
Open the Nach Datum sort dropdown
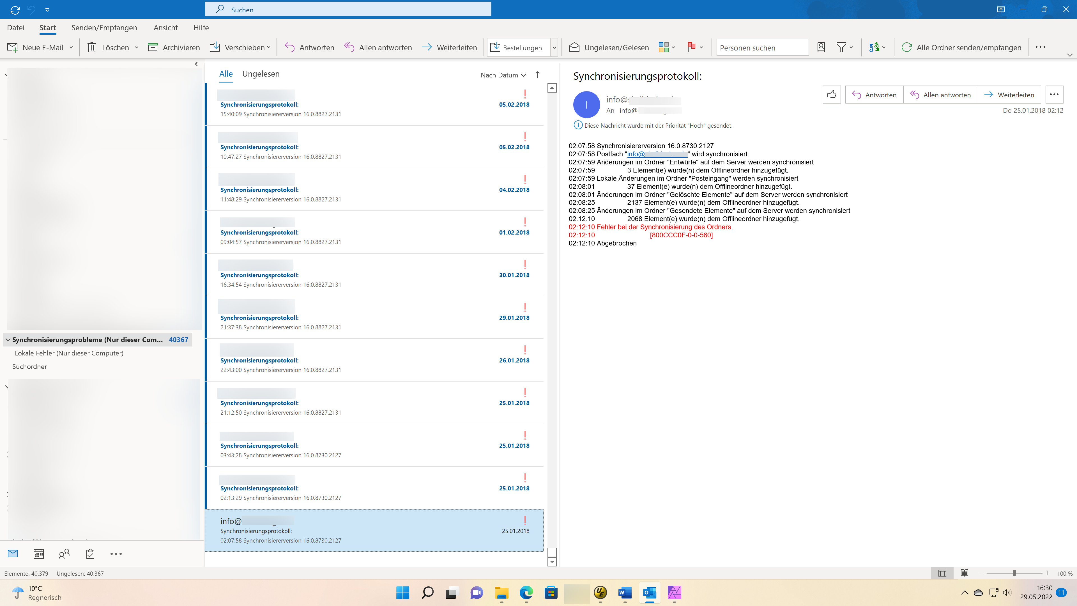(x=503, y=75)
